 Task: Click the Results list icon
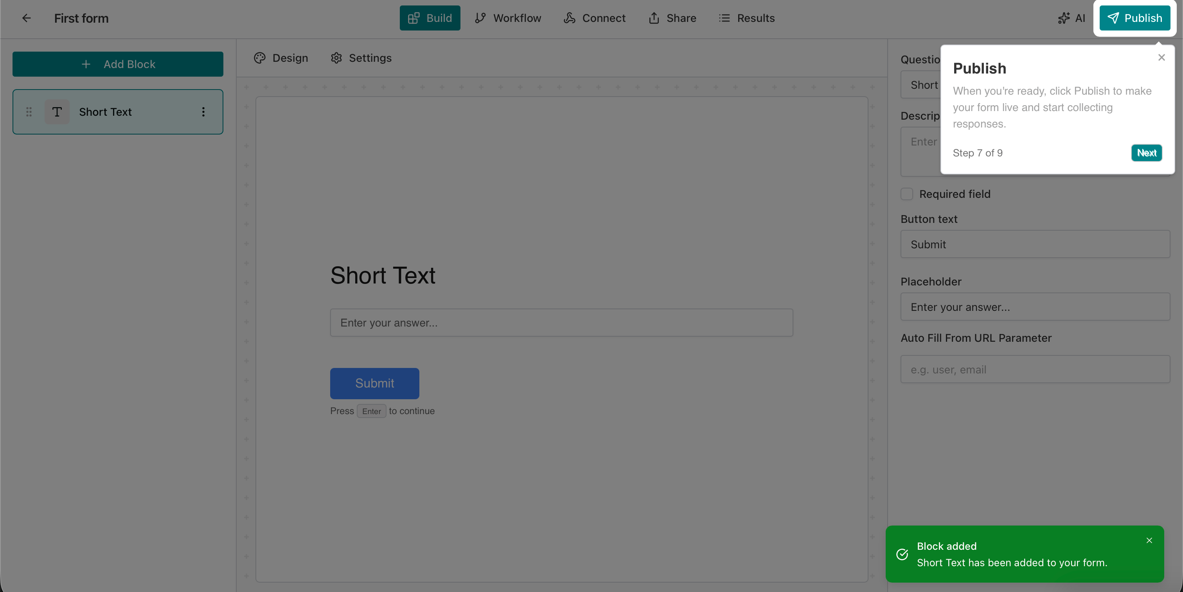(x=724, y=18)
